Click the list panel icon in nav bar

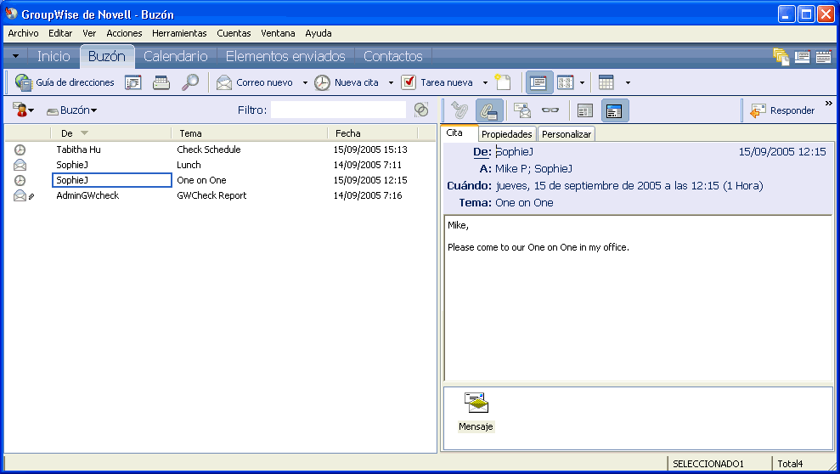(x=802, y=57)
